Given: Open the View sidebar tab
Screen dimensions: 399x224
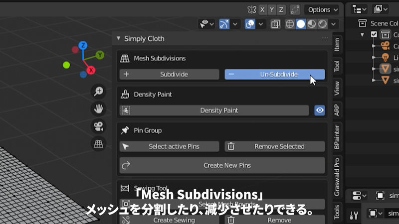Looking at the screenshot, I should (x=337, y=88).
